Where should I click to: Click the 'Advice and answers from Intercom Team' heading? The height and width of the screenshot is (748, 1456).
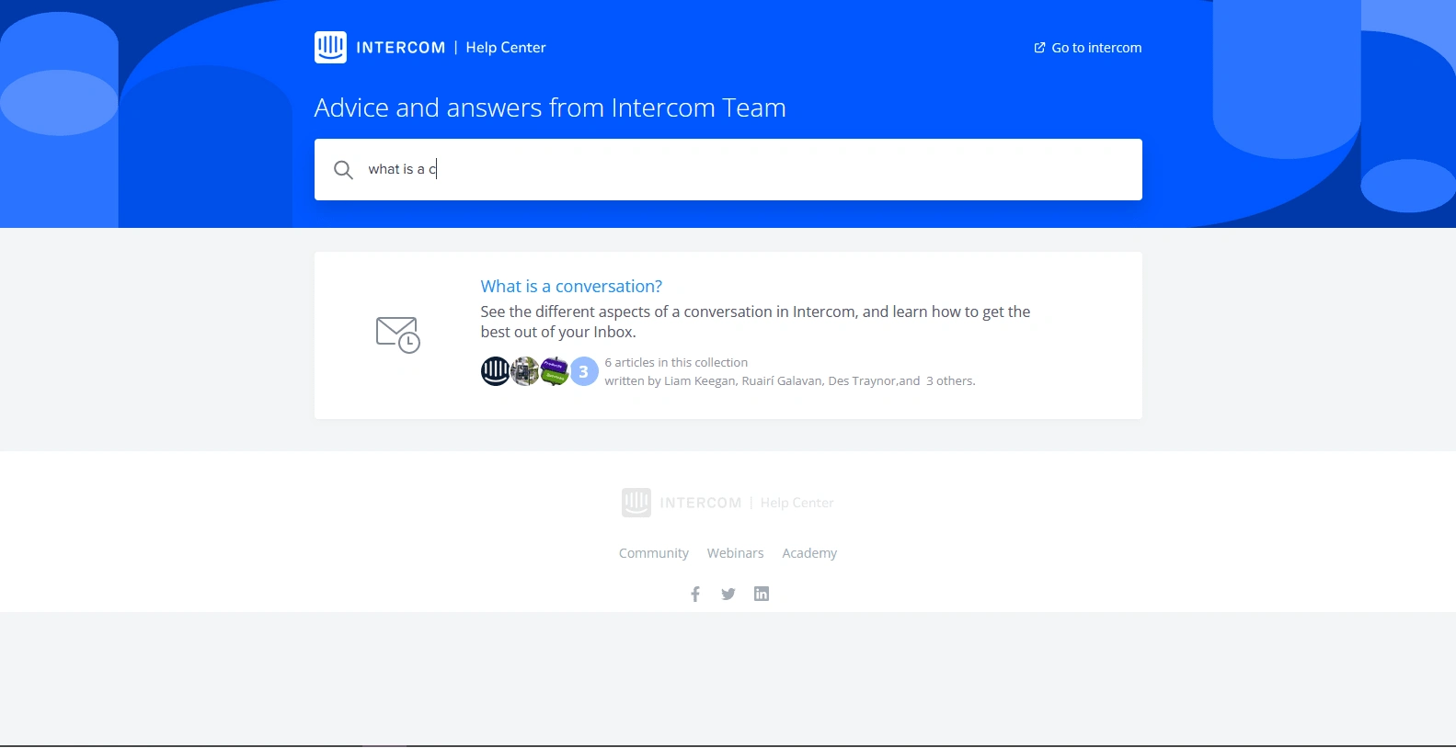pyautogui.click(x=550, y=108)
